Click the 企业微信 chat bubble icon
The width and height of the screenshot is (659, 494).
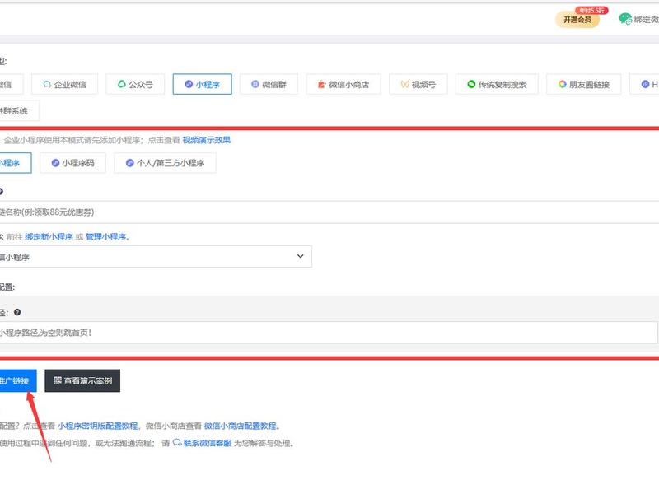(48, 85)
